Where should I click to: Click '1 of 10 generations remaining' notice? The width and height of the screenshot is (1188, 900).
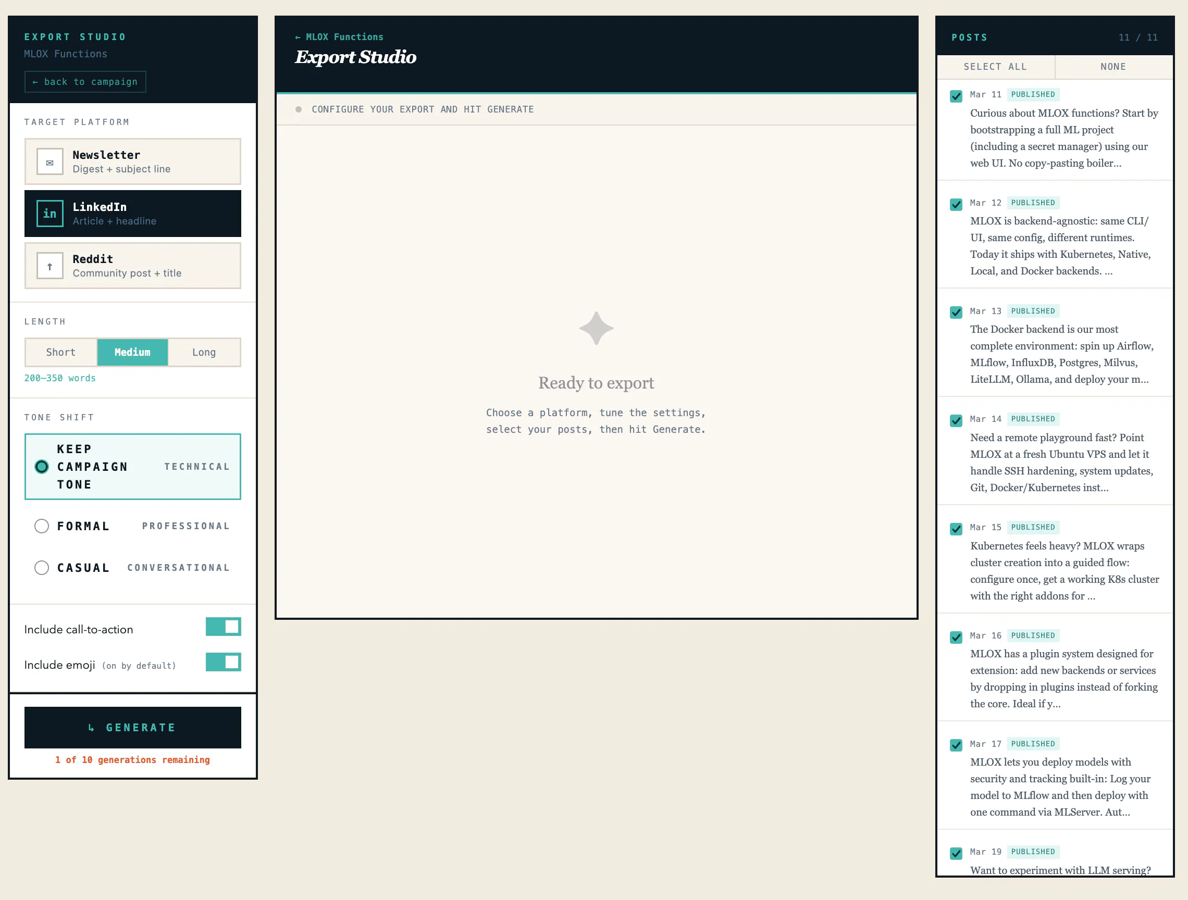pyautogui.click(x=133, y=760)
